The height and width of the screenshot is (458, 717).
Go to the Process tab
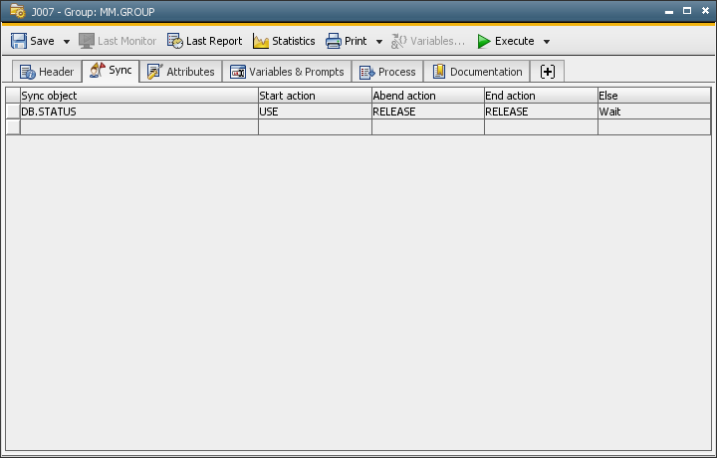(x=387, y=72)
